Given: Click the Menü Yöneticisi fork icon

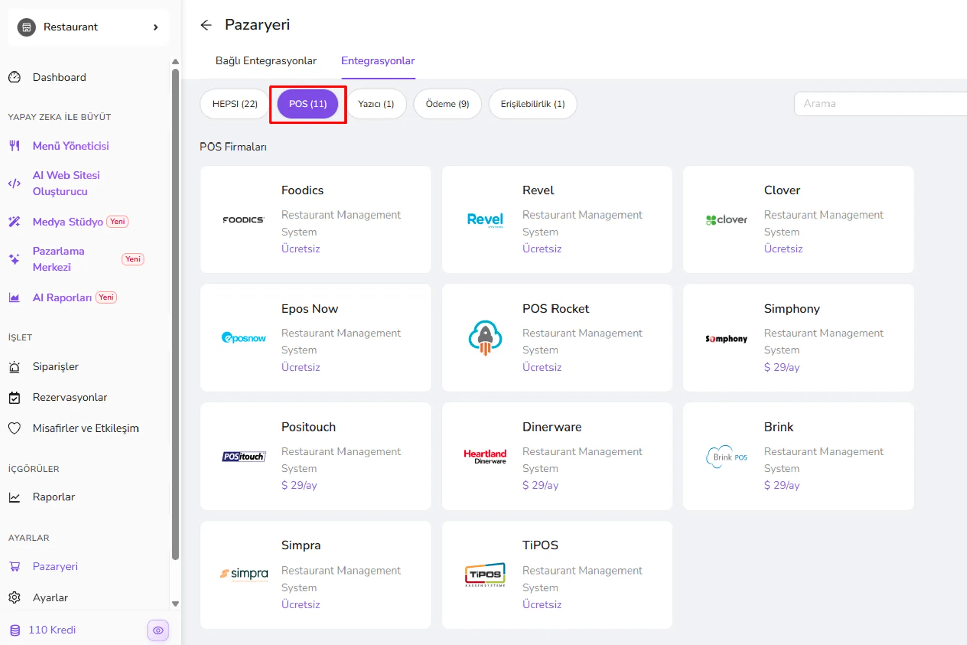Looking at the screenshot, I should pos(15,146).
